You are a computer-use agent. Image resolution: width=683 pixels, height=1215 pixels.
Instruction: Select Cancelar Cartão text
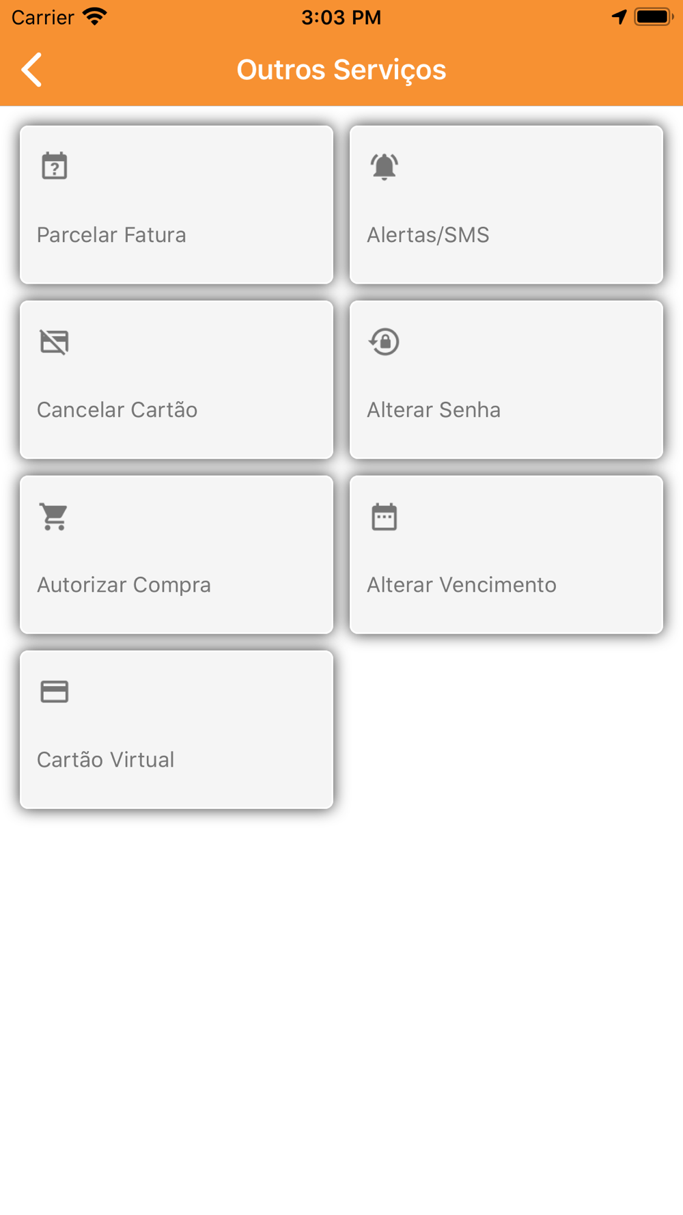pyautogui.click(x=117, y=410)
